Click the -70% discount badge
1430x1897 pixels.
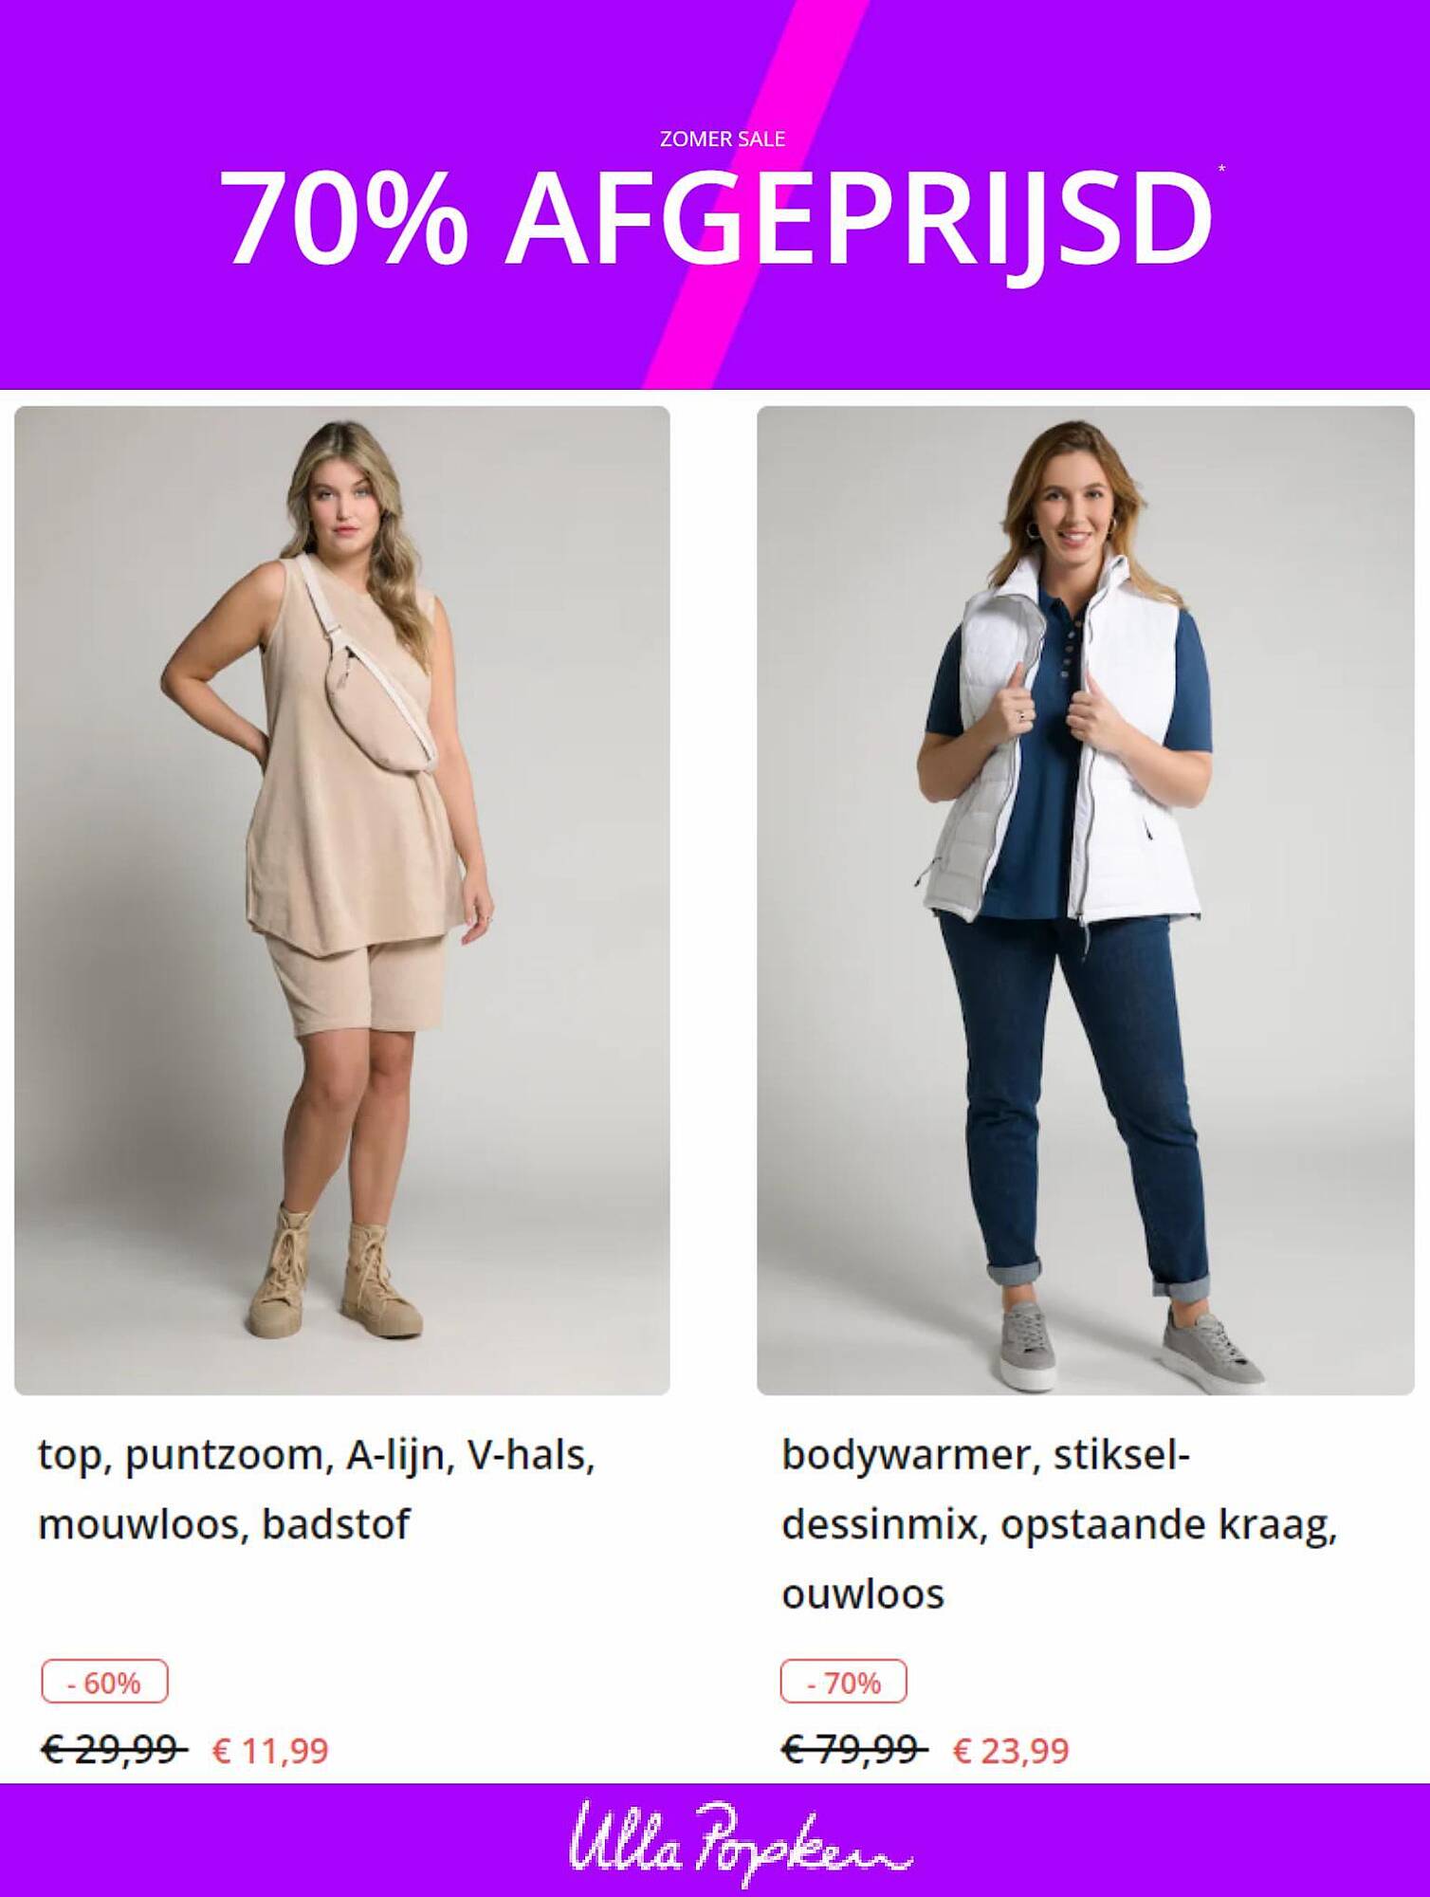point(843,1682)
